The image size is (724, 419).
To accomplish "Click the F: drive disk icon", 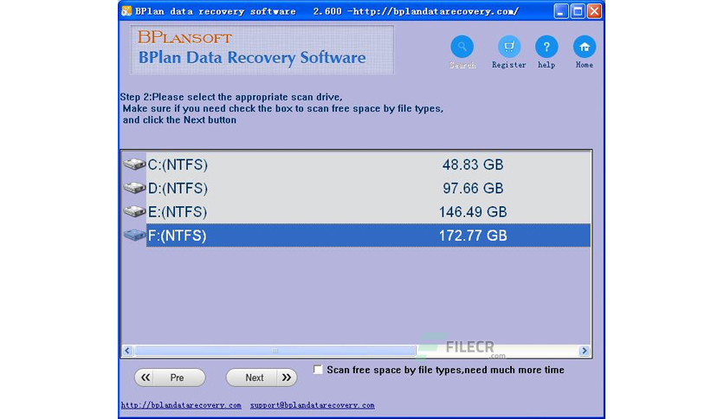I will (x=134, y=235).
